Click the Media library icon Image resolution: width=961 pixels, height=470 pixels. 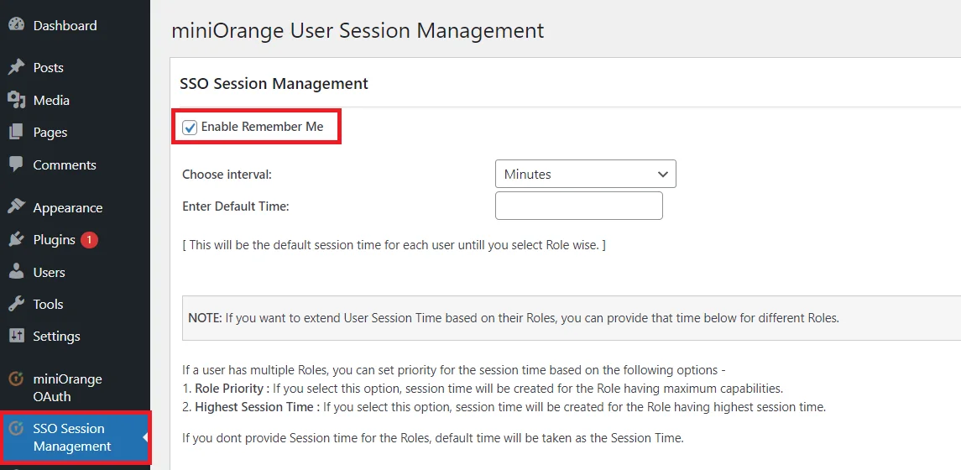(17, 100)
